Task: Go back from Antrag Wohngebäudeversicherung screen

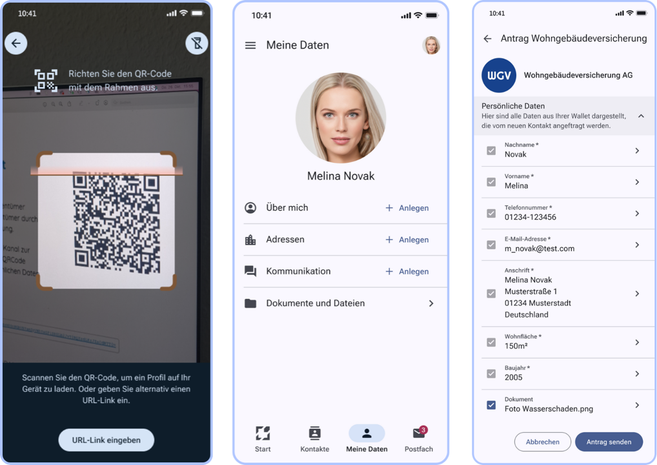Action: click(487, 39)
